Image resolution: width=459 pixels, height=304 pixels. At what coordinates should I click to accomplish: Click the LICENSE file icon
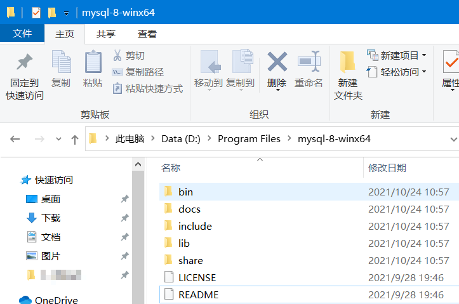[x=169, y=277]
